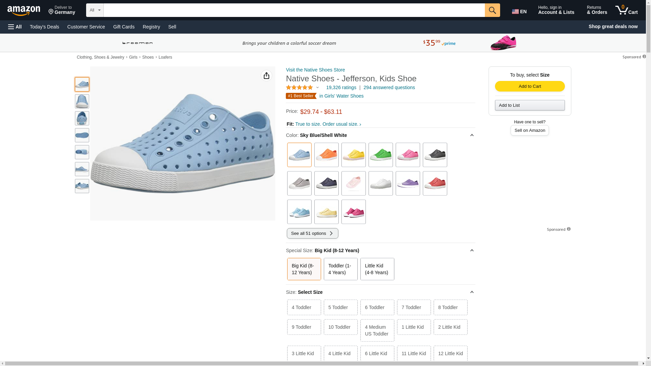Click the search magnifier button

pyautogui.click(x=492, y=10)
